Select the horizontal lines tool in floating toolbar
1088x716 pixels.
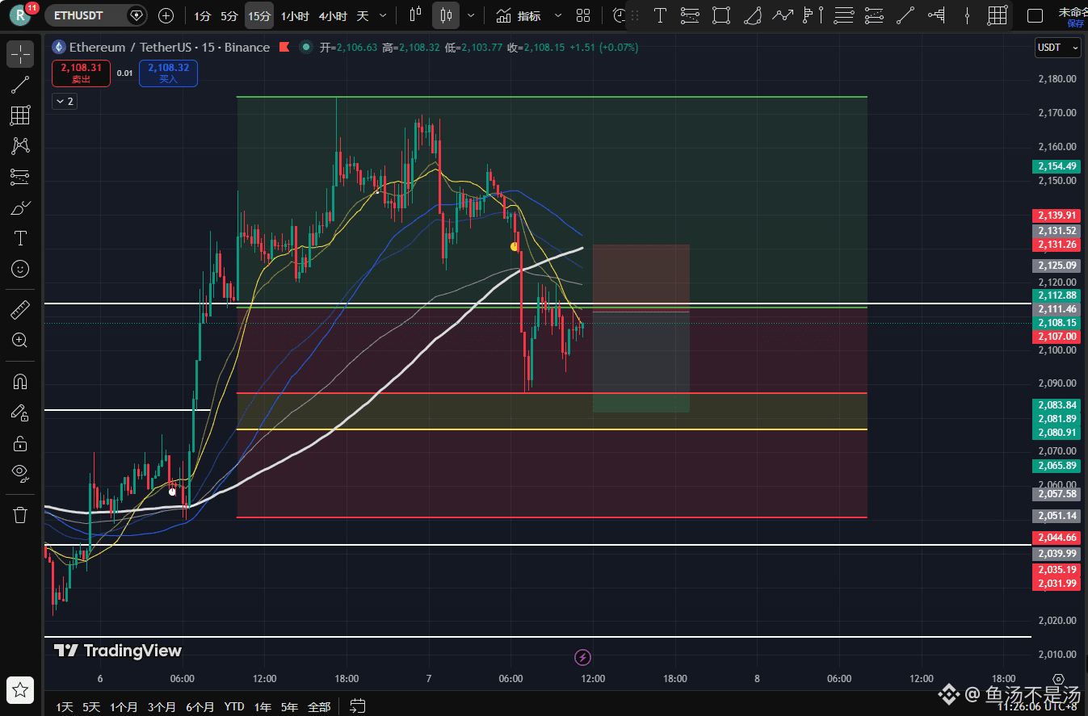(844, 15)
